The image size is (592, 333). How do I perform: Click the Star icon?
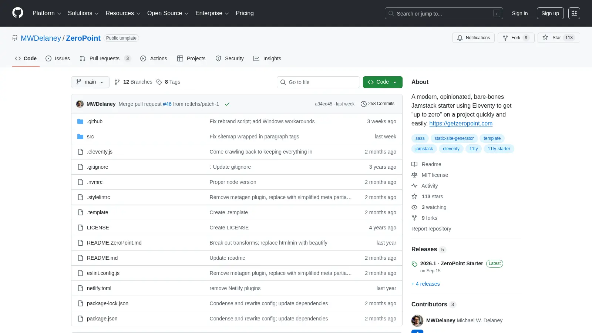click(545, 37)
